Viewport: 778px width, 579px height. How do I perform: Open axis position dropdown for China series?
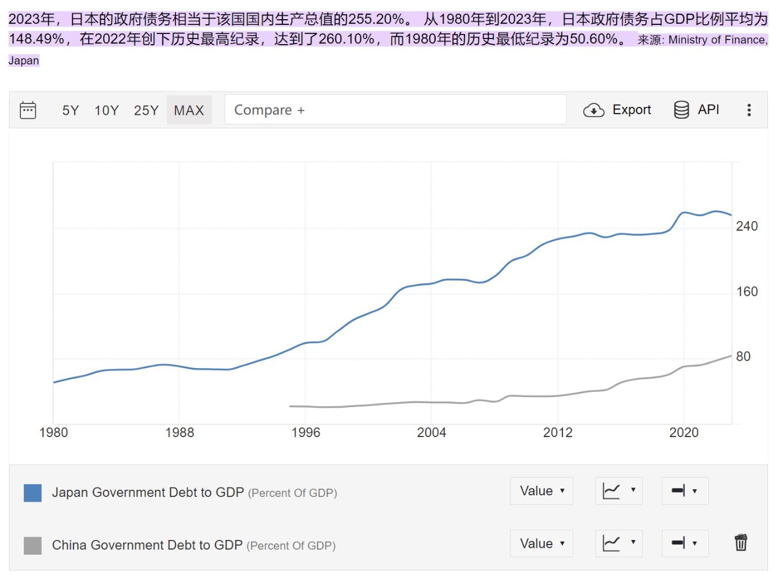tap(685, 543)
